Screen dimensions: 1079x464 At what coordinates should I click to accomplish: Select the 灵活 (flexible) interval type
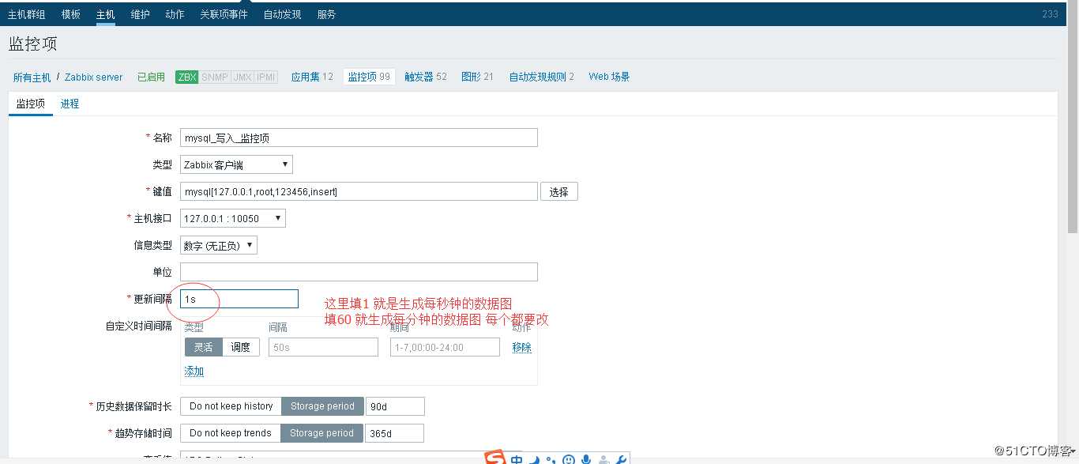[204, 347]
